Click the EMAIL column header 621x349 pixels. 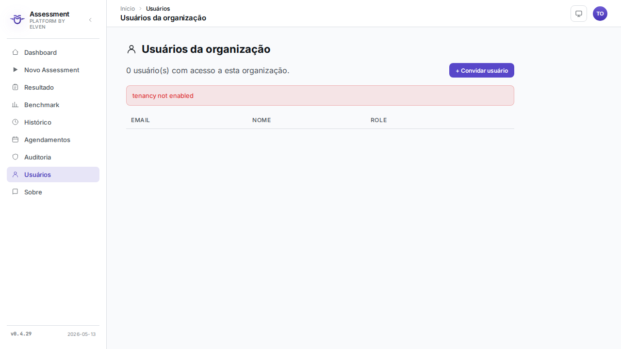(140, 120)
